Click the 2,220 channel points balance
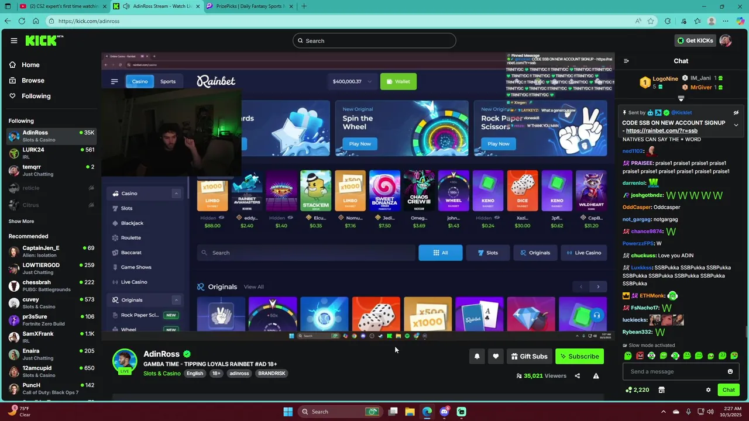Image resolution: width=749 pixels, height=421 pixels. (x=637, y=390)
